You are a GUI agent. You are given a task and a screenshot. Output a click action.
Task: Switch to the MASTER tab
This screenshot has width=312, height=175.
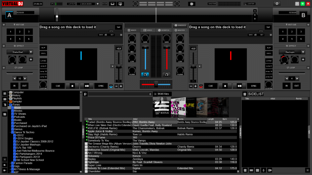(x=180, y=30)
